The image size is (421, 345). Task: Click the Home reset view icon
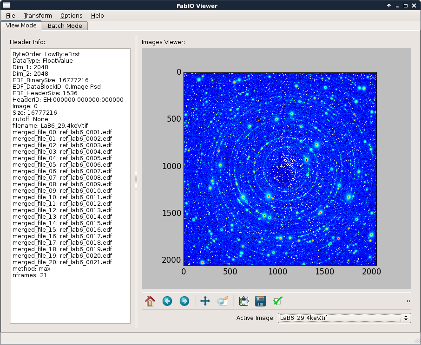[150, 301]
